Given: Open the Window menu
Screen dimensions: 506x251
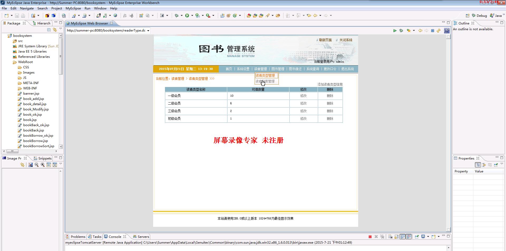Looking at the screenshot, I should [x=100, y=8].
